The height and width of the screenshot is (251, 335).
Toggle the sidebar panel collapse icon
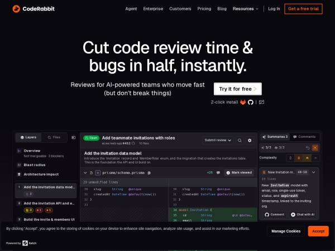[x=73, y=137]
